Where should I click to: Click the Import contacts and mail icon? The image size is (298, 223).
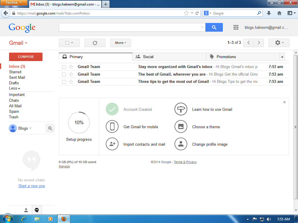click(x=112, y=144)
